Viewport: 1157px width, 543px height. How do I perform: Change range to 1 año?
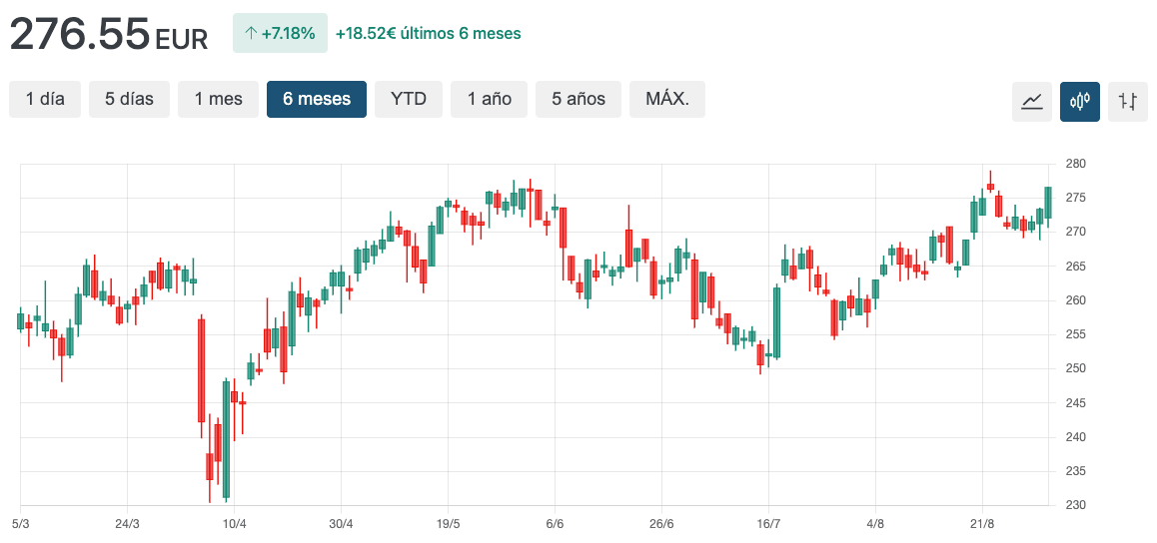[x=489, y=99]
